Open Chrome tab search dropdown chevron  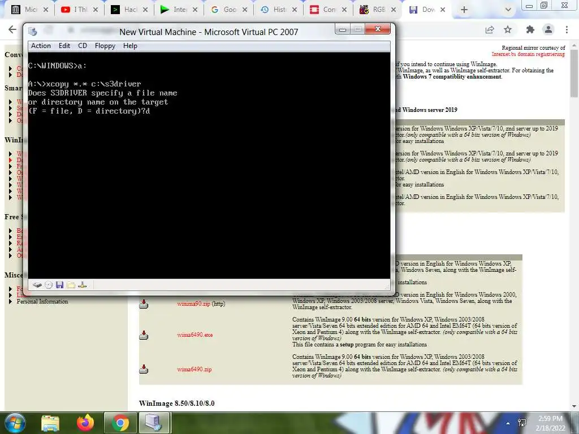click(508, 10)
